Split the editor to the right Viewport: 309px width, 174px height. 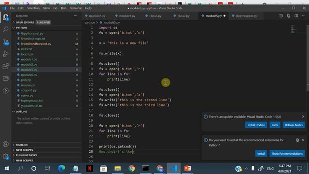click(296, 16)
